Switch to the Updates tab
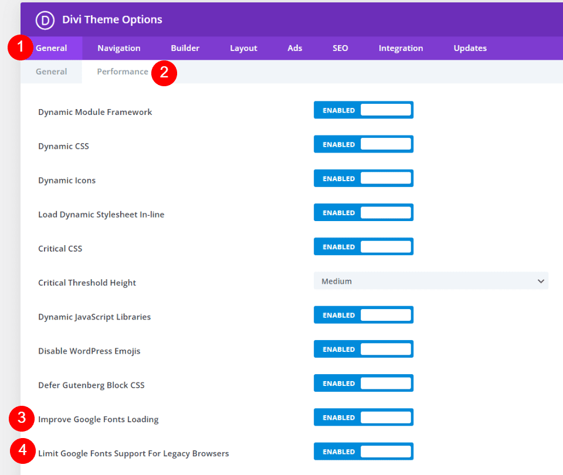Screen dimensions: 563x475 click(470, 48)
